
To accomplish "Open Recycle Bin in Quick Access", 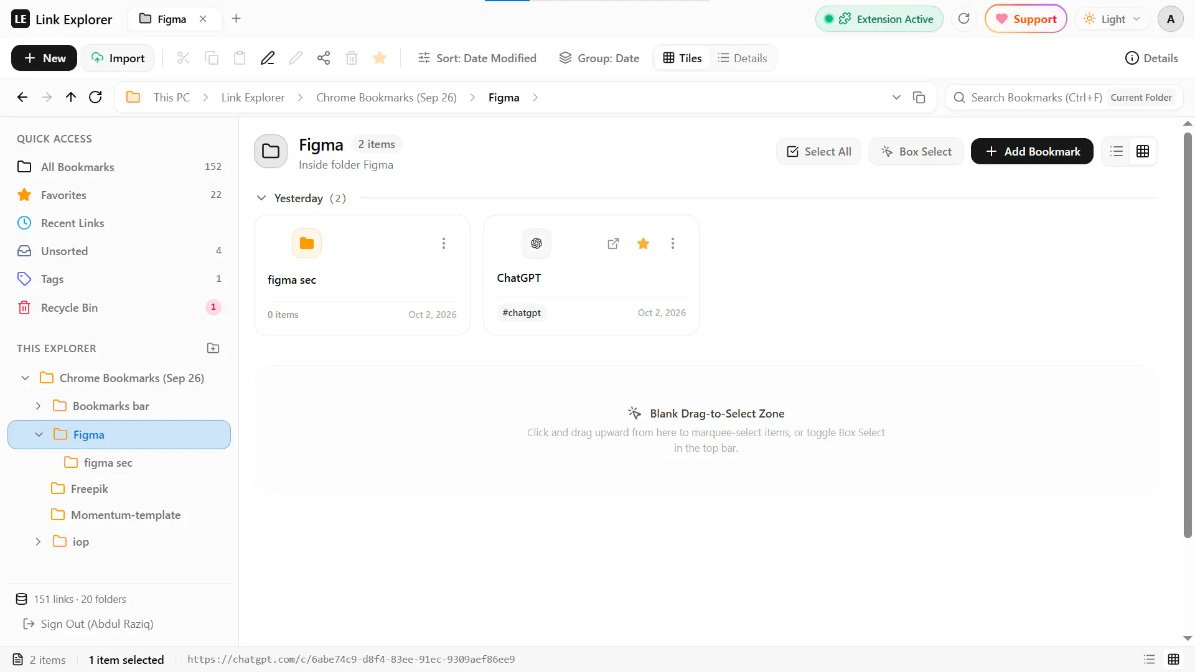I will click(x=119, y=307).
